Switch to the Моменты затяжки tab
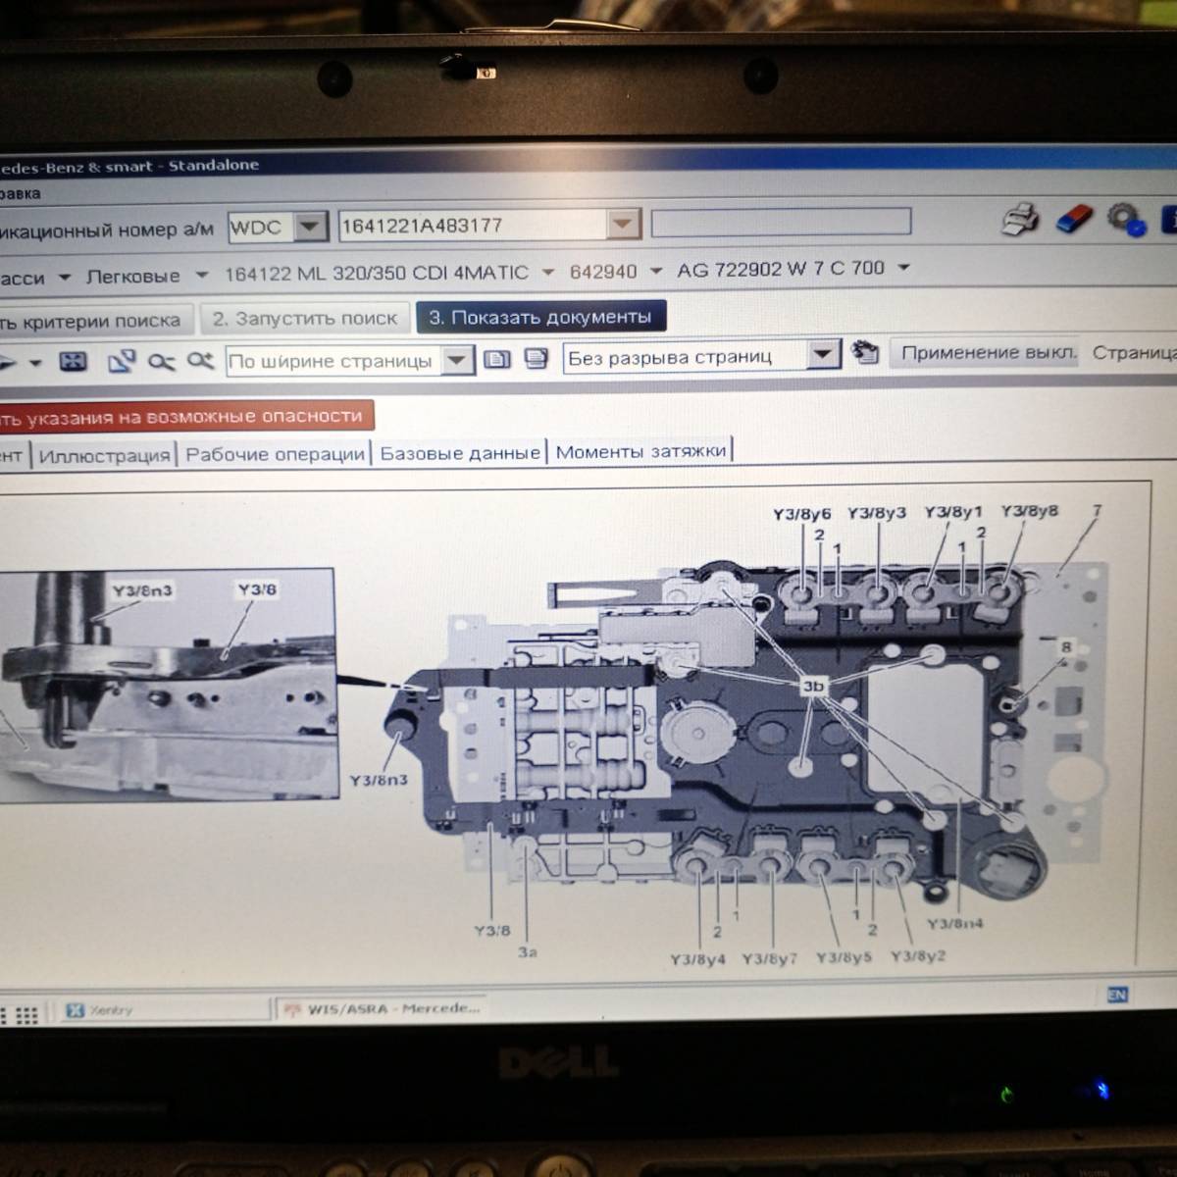This screenshot has width=1177, height=1177. [x=640, y=451]
